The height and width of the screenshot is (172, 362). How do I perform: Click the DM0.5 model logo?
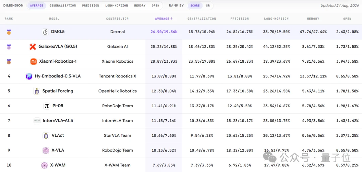[45, 32]
